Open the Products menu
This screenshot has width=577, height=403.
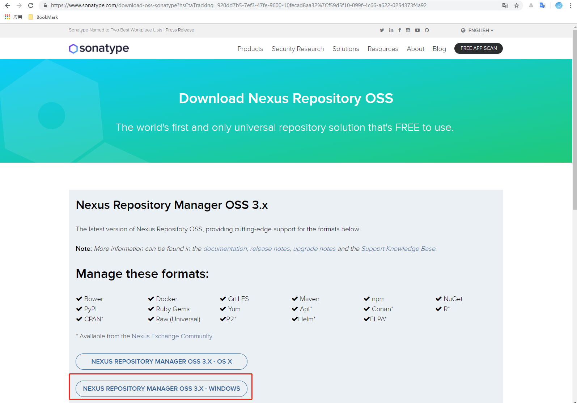pyautogui.click(x=250, y=49)
